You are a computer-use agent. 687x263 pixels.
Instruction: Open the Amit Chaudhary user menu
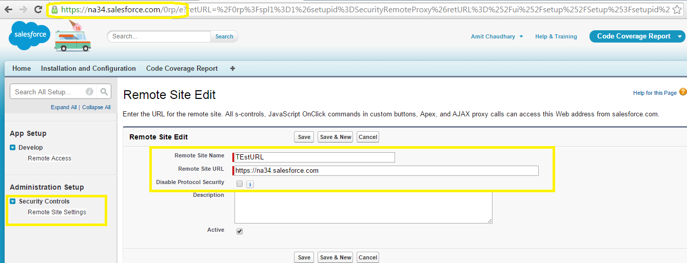[x=497, y=36]
